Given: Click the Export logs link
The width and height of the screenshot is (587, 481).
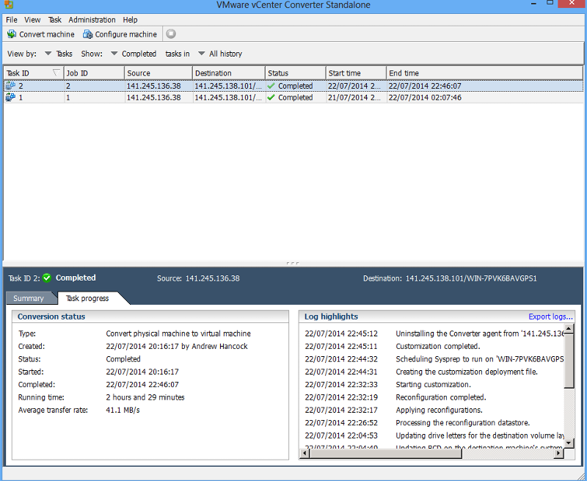Looking at the screenshot, I should (x=550, y=316).
